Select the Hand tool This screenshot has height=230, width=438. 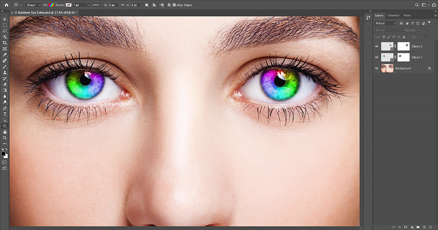pyautogui.click(x=5, y=131)
